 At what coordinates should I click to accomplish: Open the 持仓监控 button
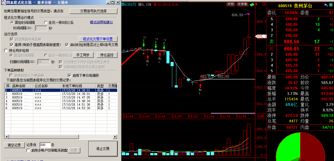click(107, 55)
